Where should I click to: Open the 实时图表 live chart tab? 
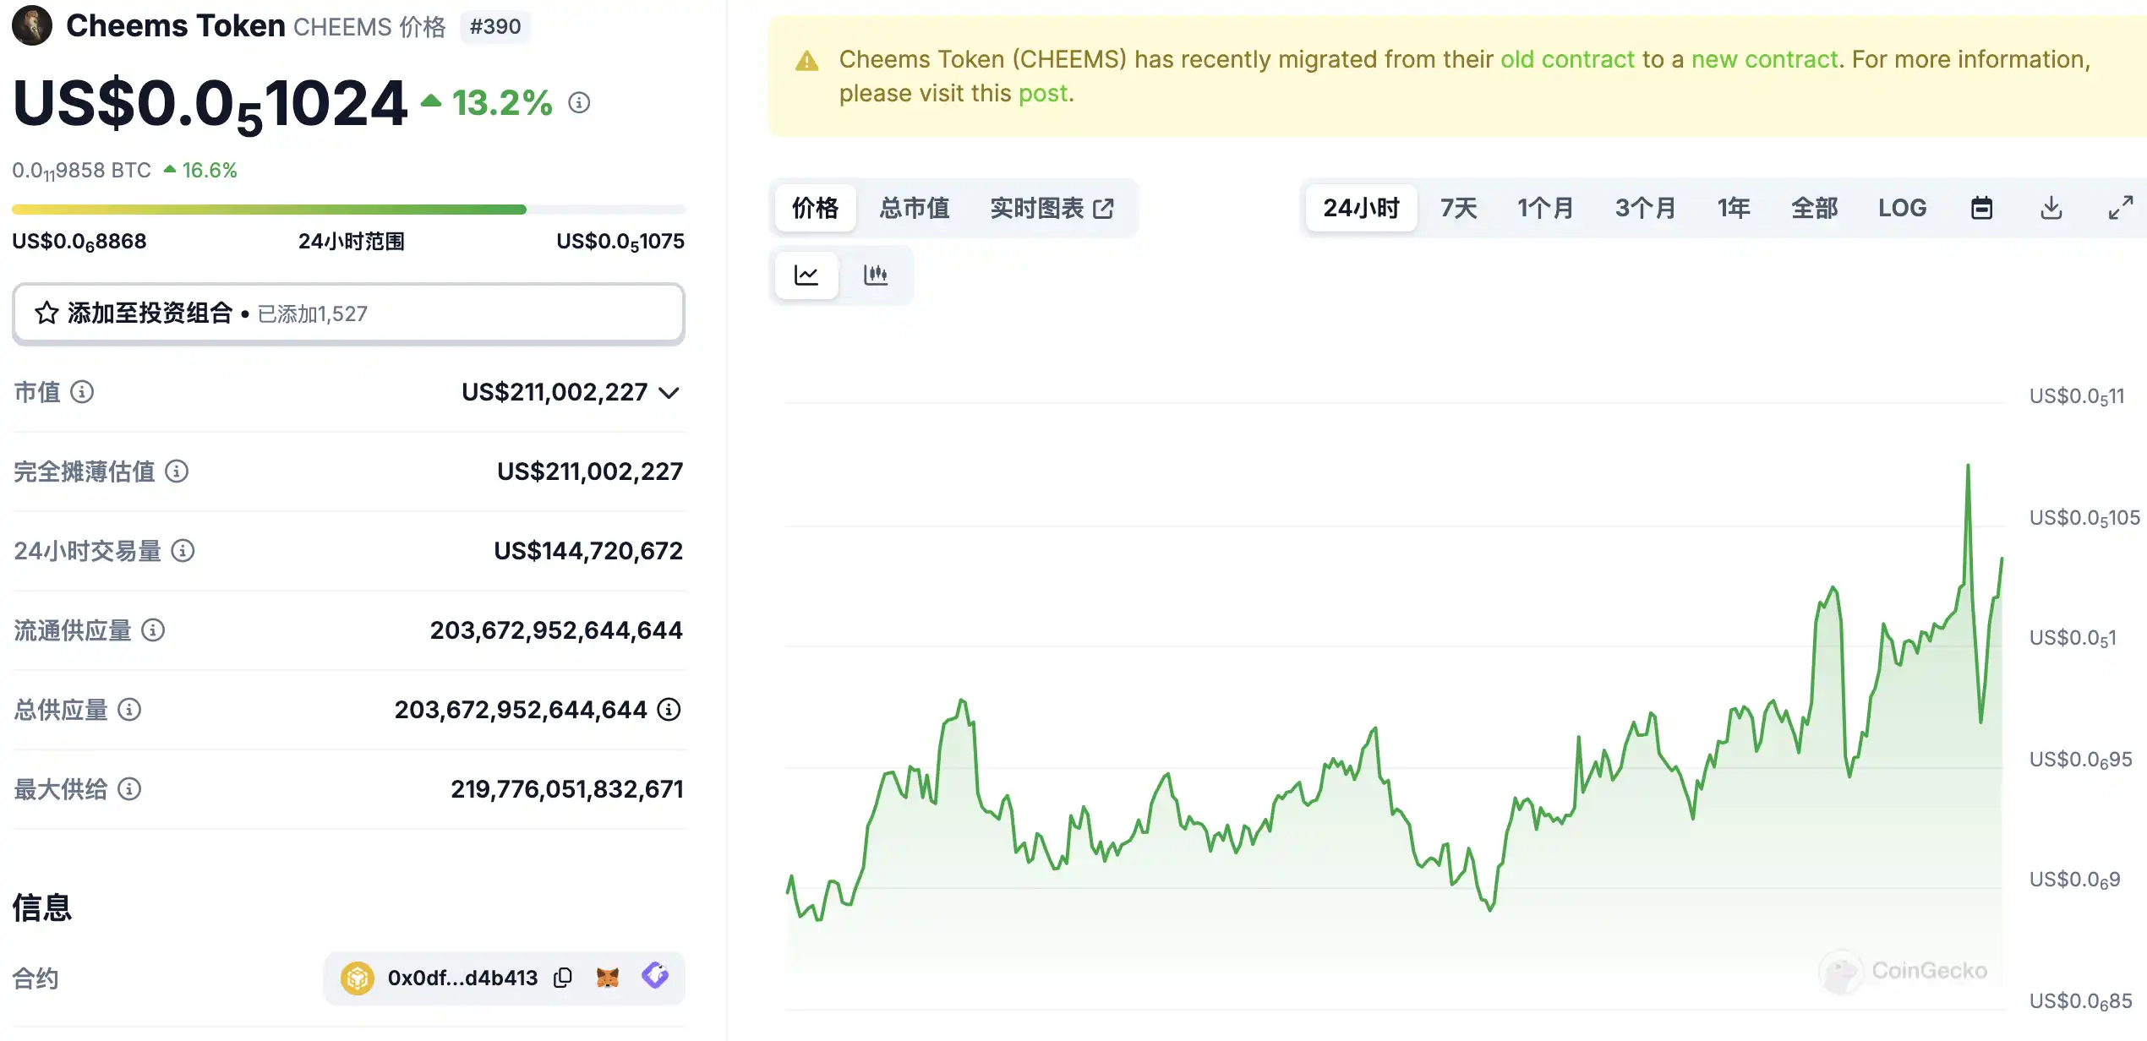[1052, 208]
